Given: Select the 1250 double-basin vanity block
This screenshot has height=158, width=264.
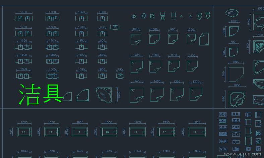Looking at the screenshot, I should click(52, 61).
